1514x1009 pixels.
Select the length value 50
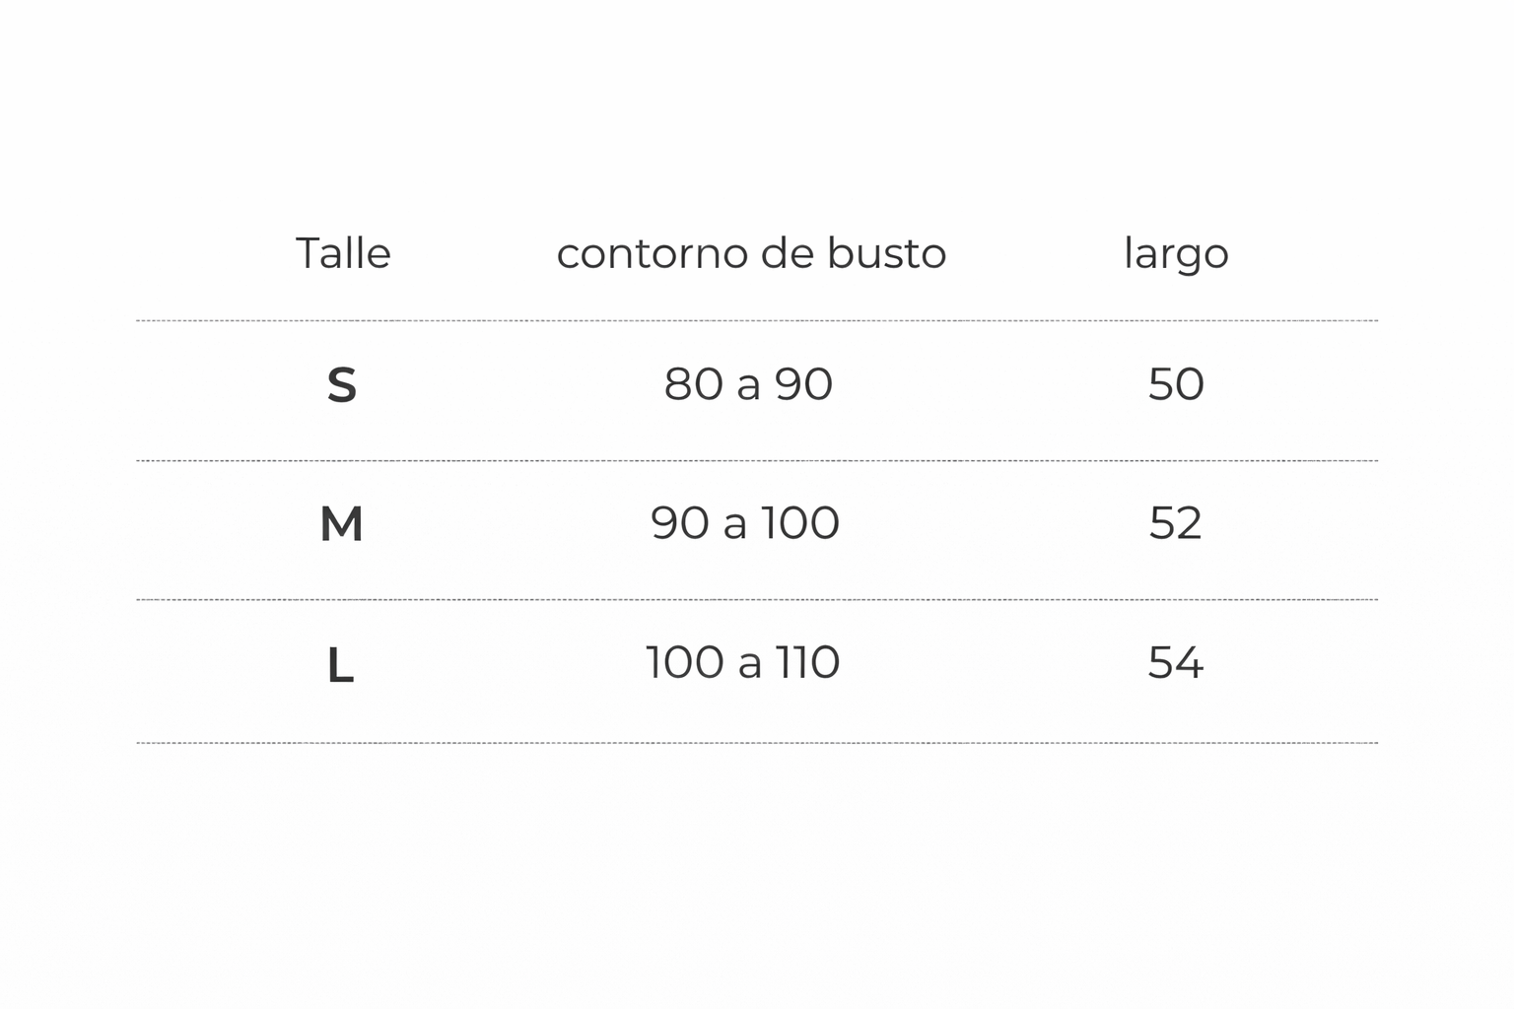1176,383
